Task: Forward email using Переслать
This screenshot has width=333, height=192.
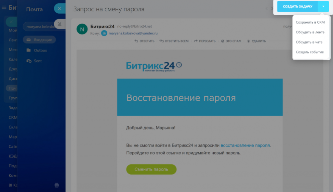Action: point(205,41)
